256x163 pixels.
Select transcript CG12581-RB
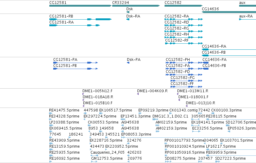point(81,19)
